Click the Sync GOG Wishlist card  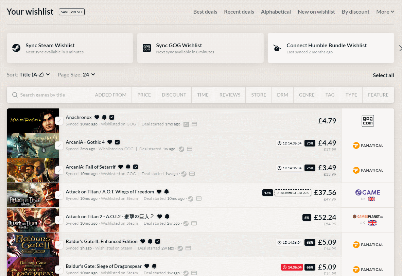pyautogui.click(x=200, y=48)
